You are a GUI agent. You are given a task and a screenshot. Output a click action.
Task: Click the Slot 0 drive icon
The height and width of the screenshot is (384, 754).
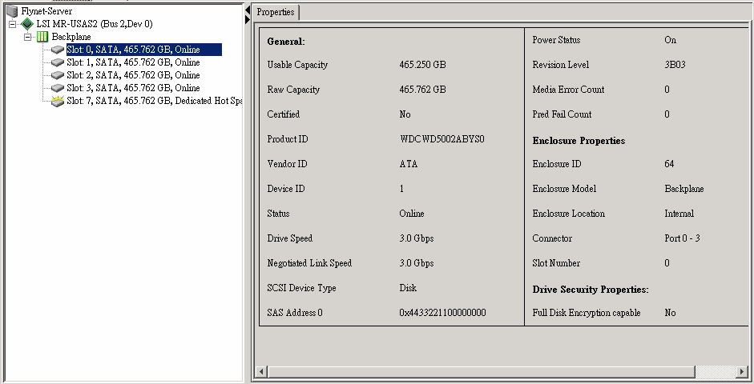[x=58, y=50]
